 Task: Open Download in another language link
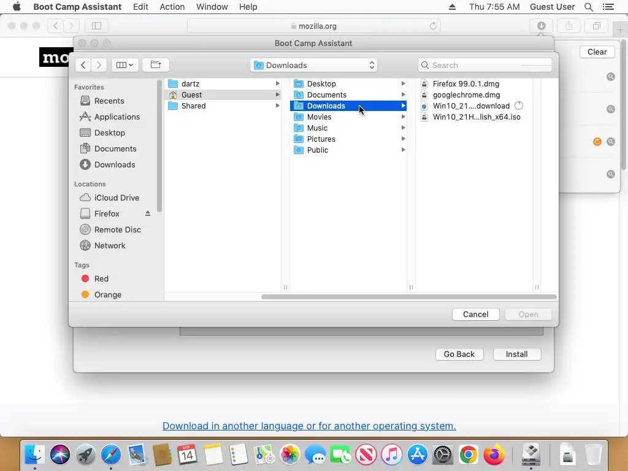pyautogui.click(x=309, y=426)
